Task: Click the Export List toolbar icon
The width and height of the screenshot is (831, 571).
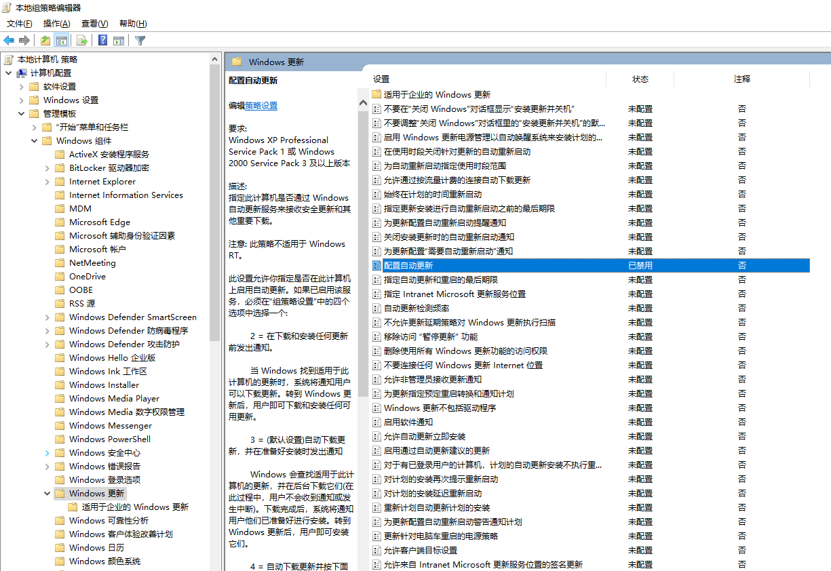Action: (x=81, y=40)
